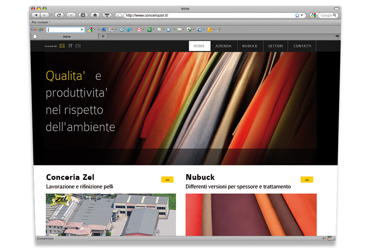This screenshot has width=375, height=250.
Task: Open the NUBUCK navigation item
Action: click(x=250, y=46)
